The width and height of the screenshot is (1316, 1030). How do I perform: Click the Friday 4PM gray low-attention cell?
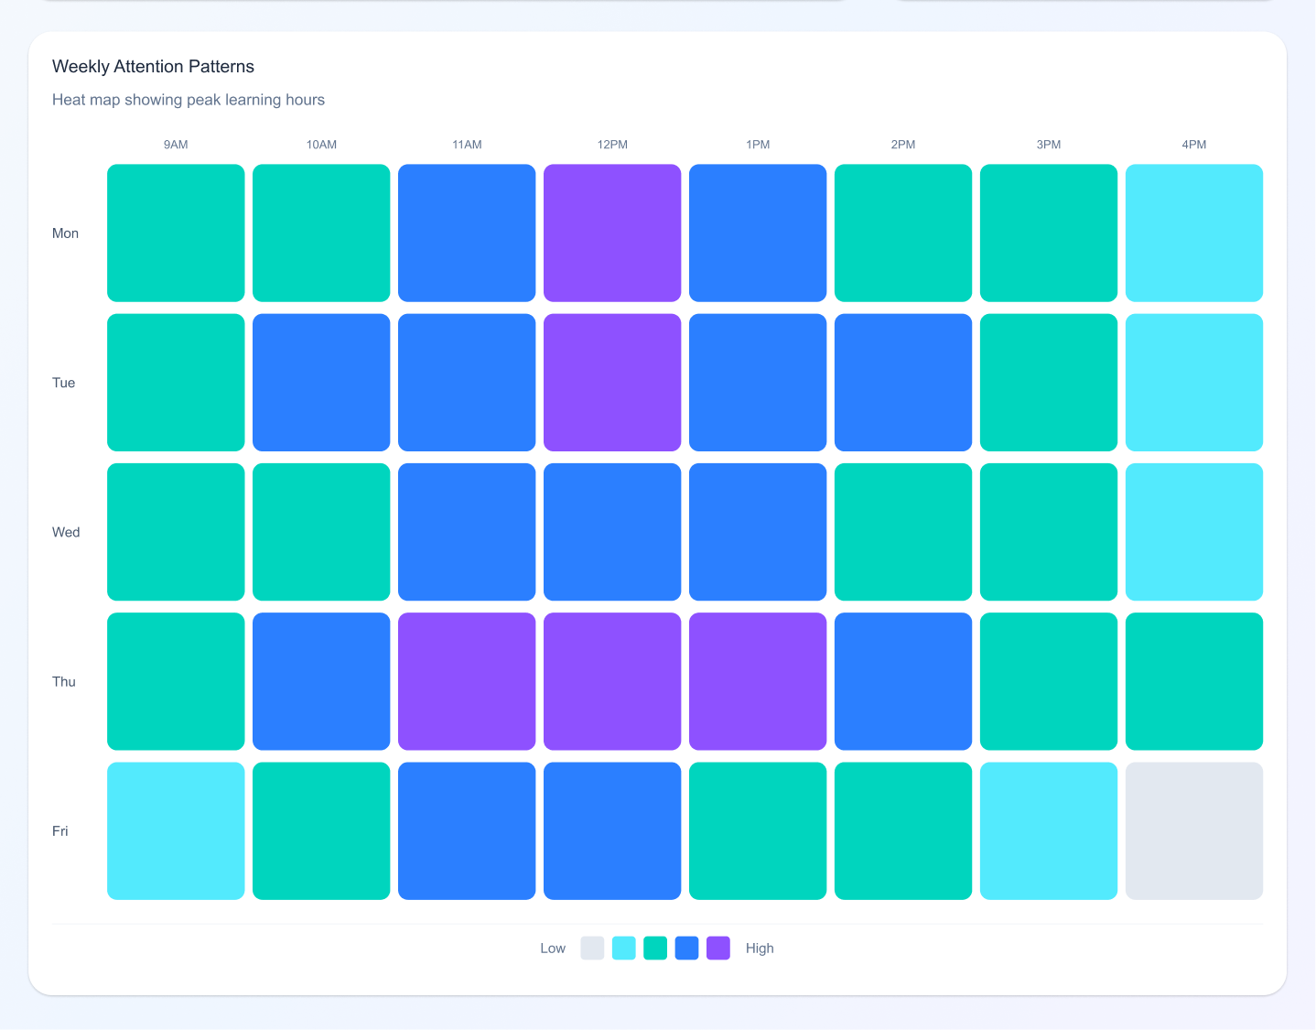(1193, 830)
